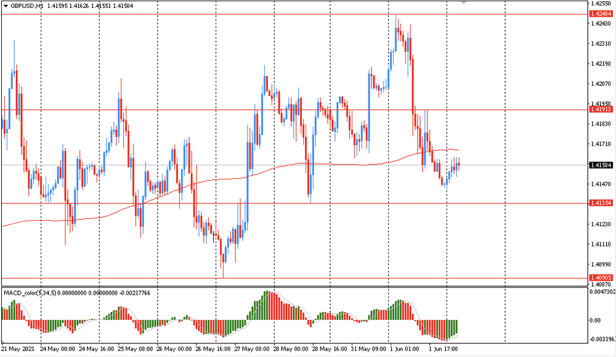Click time axis label 21 May 2021
This screenshot has width=616, height=357.
[18, 349]
